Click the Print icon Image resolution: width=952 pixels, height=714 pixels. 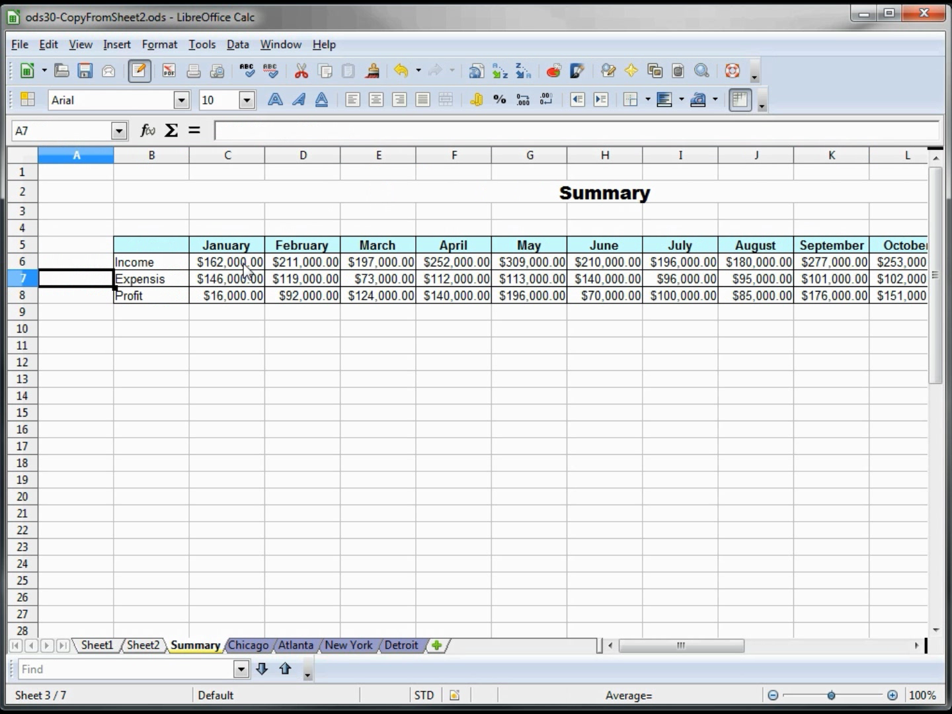(193, 71)
